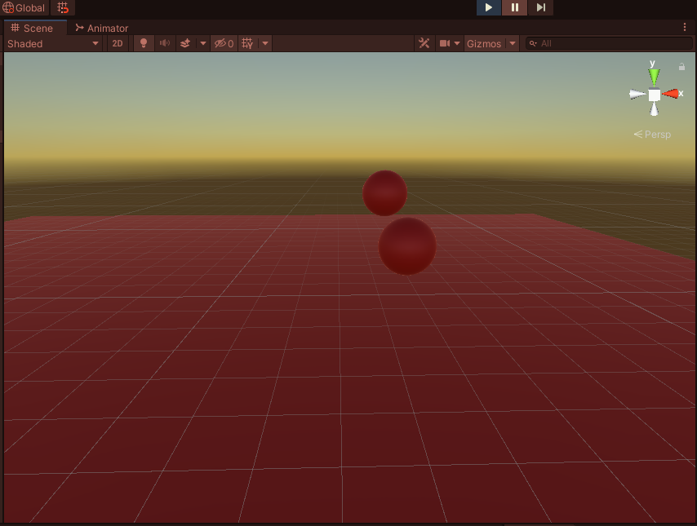697x526 pixels.
Task: Toggle the grid snapping icon
Action: coord(62,7)
